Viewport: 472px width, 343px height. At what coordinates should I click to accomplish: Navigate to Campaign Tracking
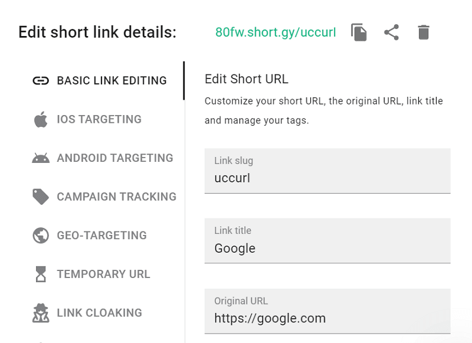click(x=116, y=197)
